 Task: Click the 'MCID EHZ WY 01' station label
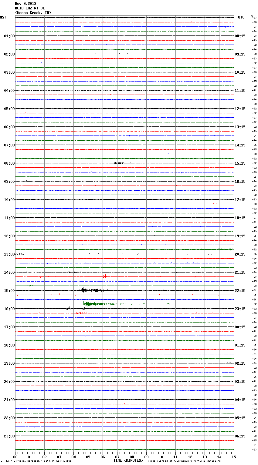tap(30, 8)
